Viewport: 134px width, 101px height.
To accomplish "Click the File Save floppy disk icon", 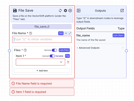I will click(x=15, y=11).
